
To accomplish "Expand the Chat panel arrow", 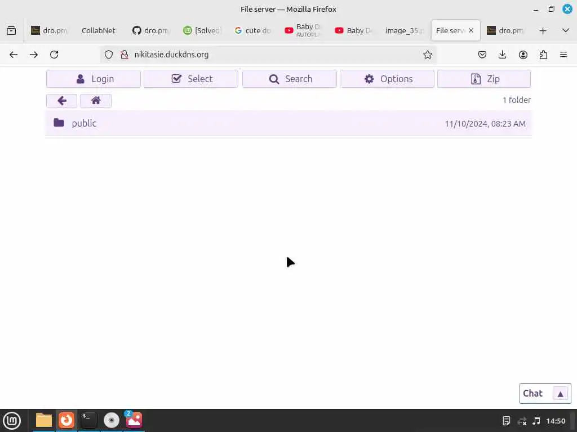I will tap(561, 394).
